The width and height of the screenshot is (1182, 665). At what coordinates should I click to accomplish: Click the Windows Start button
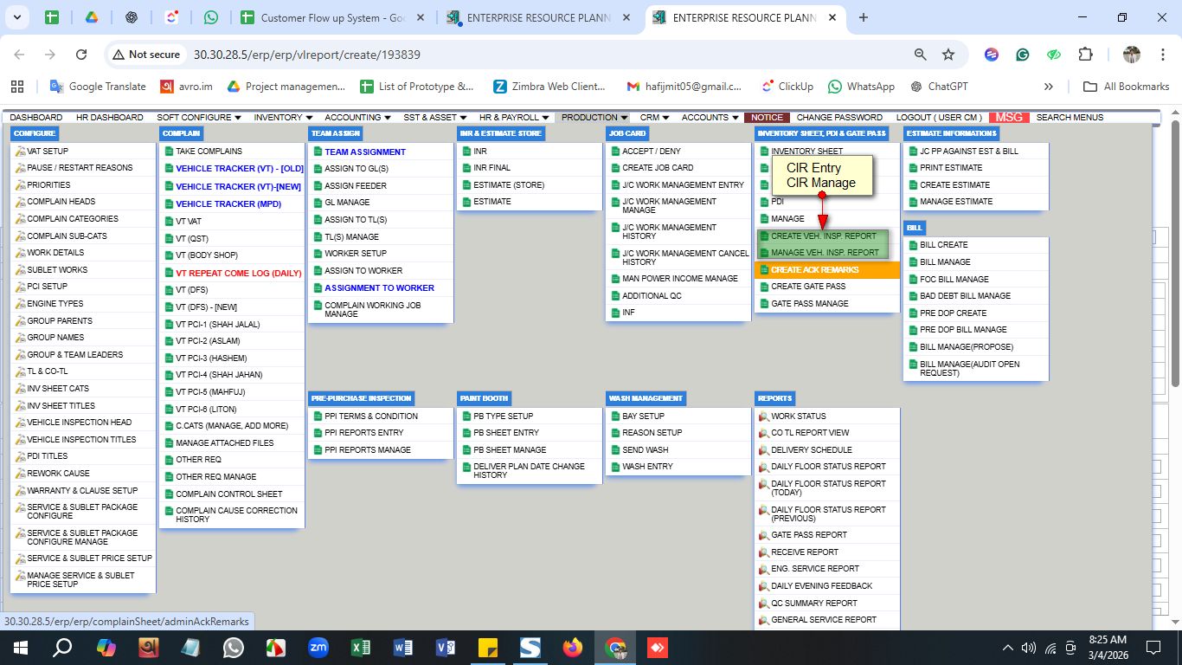click(x=20, y=648)
